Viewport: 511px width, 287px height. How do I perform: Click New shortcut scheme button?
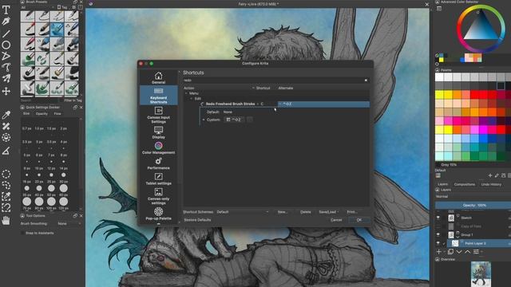283,212
